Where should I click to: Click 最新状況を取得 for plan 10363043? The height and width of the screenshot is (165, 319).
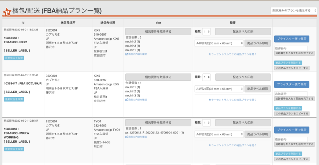14,149
